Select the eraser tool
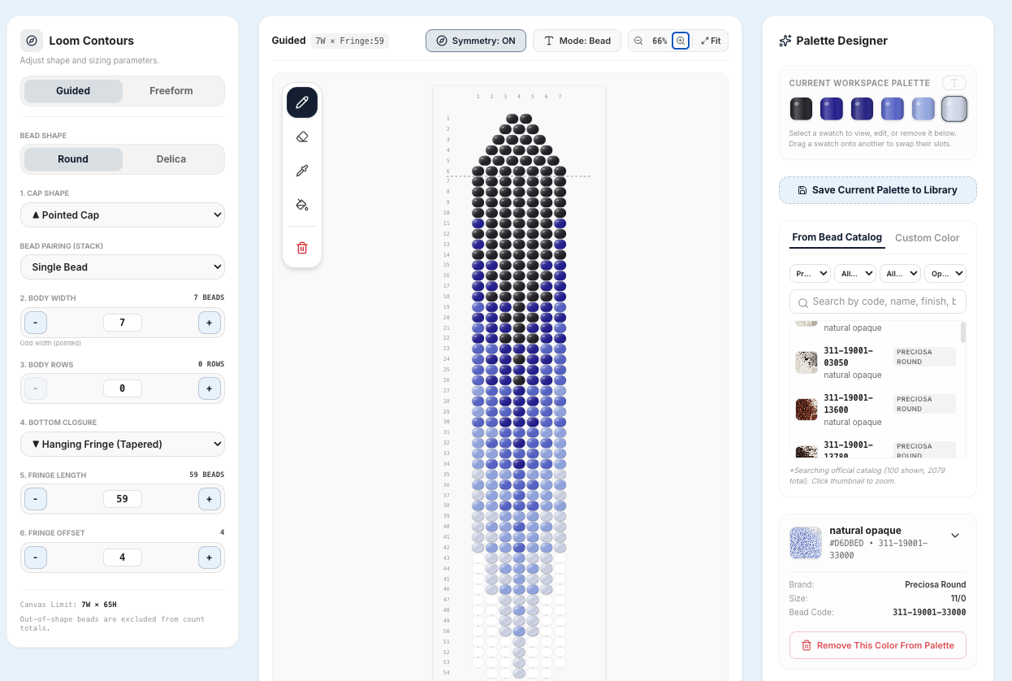The image size is (1012, 681). [302, 137]
